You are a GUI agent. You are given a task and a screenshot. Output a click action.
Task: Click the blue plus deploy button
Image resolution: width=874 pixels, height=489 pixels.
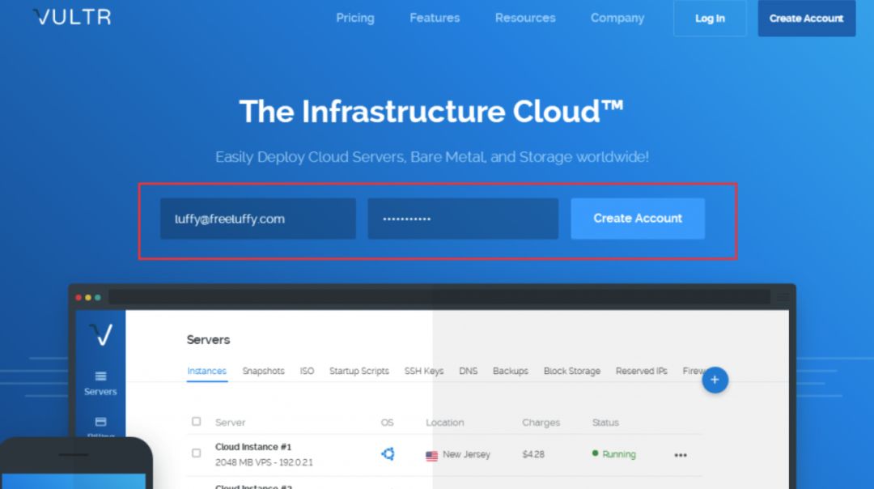(x=715, y=379)
